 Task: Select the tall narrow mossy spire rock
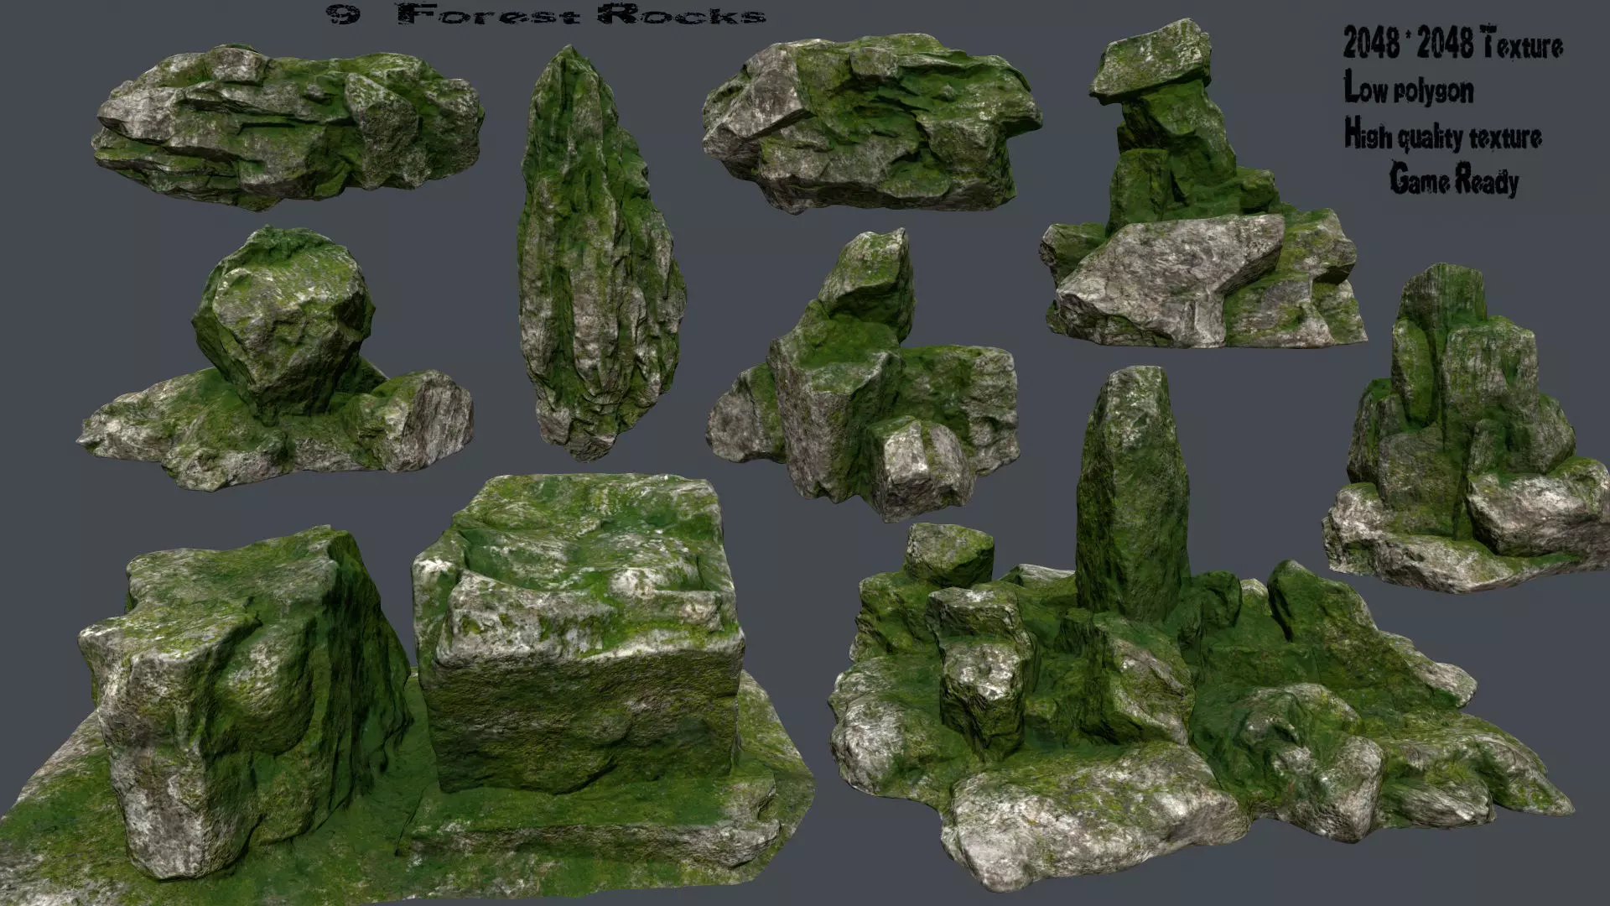[600, 252]
